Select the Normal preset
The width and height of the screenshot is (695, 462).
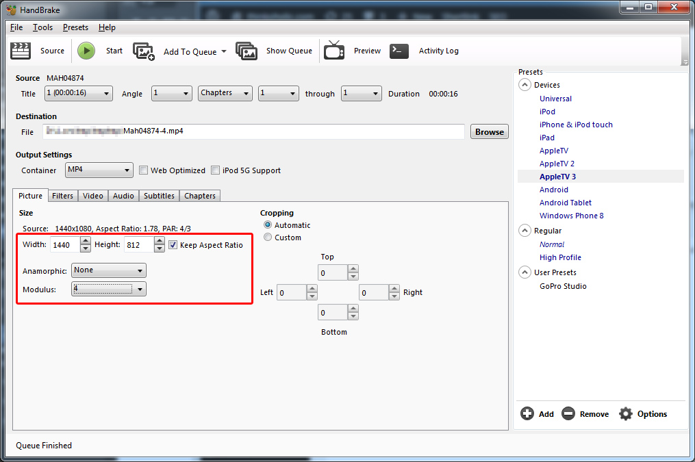[x=552, y=244]
